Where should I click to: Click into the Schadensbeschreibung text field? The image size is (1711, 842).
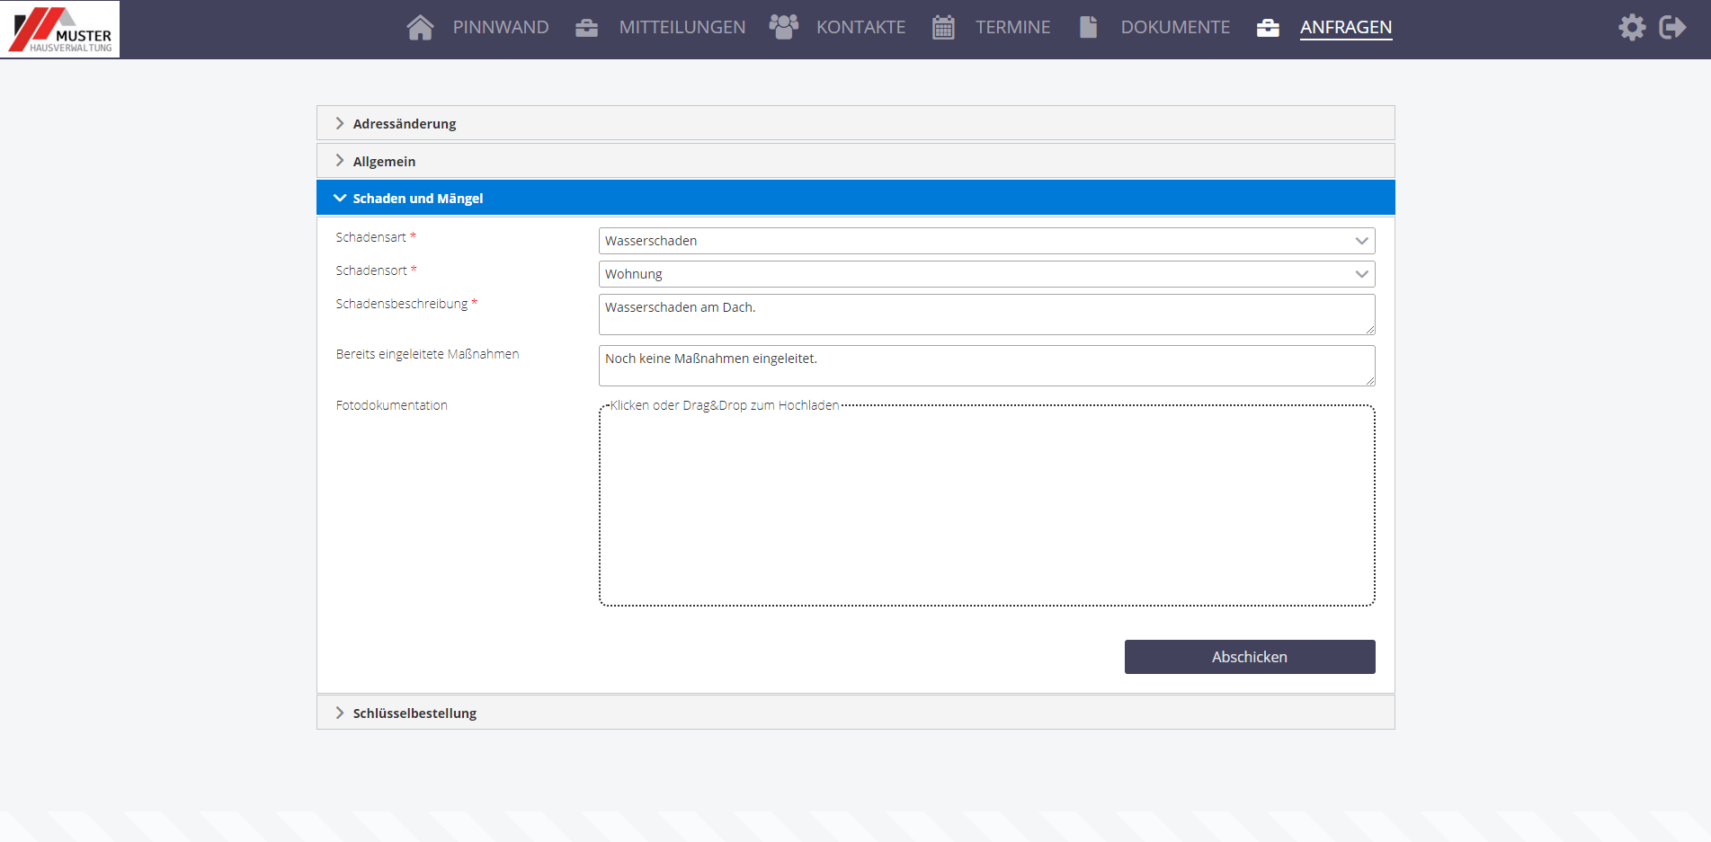(986, 315)
